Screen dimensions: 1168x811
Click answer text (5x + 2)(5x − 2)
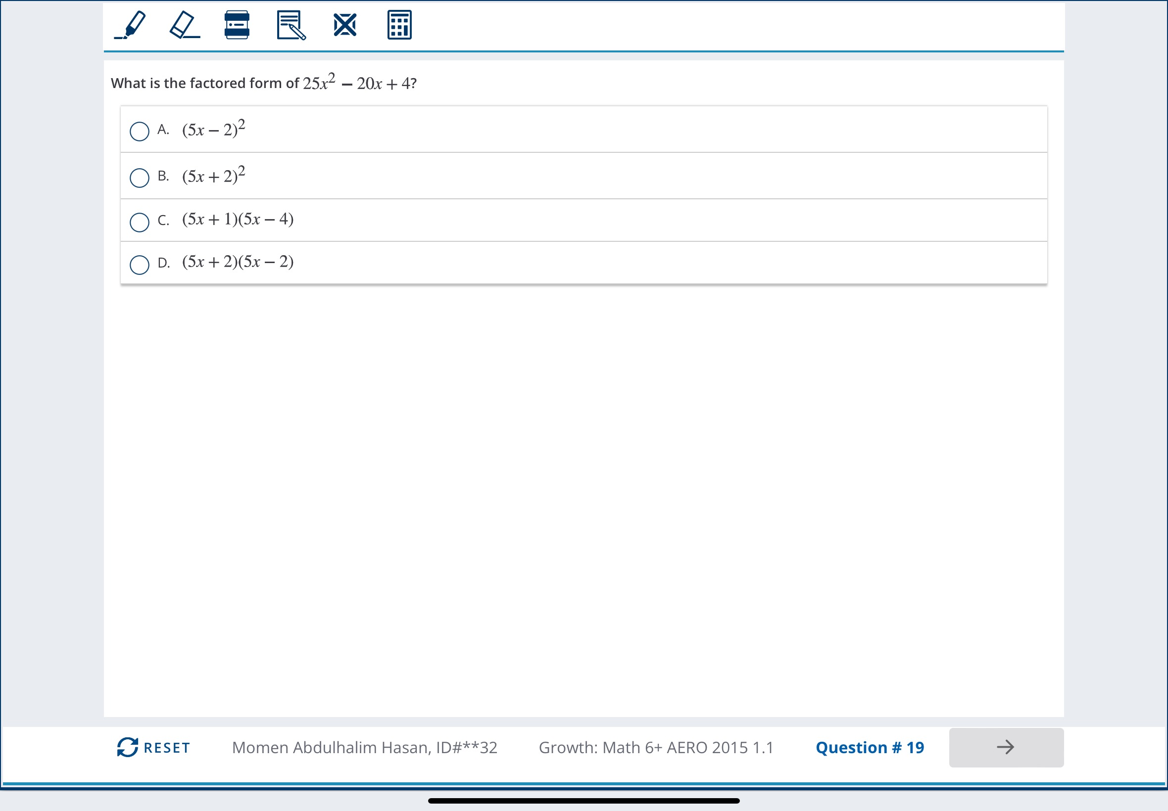coord(238,262)
